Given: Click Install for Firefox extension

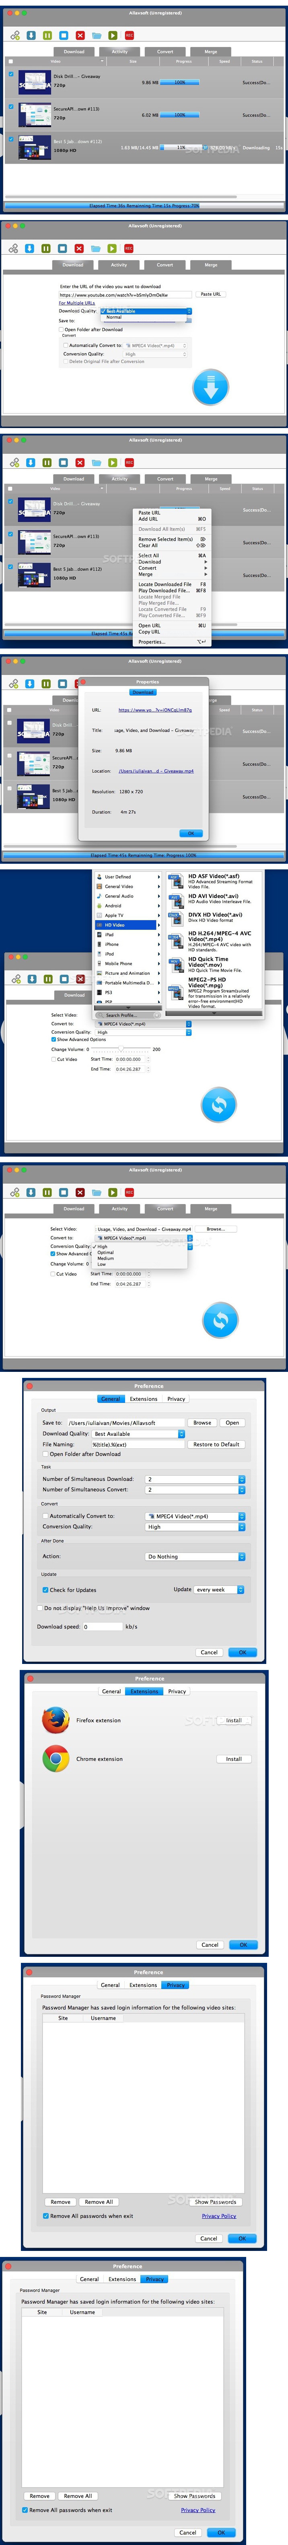Looking at the screenshot, I should pos(234,1720).
